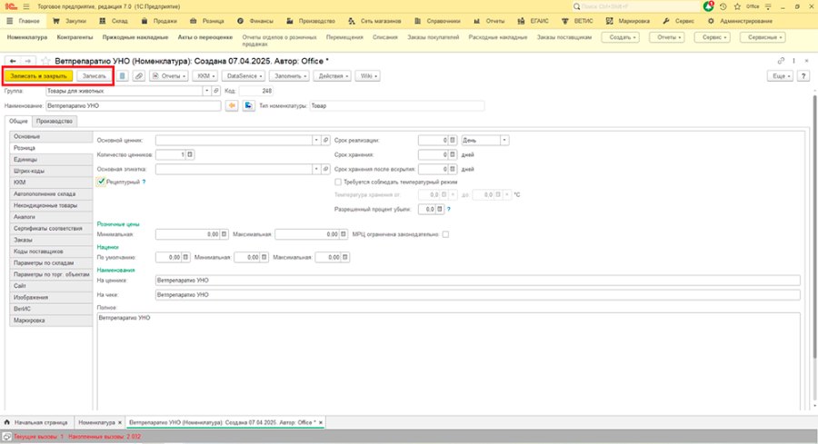Click the help question mark button

click(803, 76)
